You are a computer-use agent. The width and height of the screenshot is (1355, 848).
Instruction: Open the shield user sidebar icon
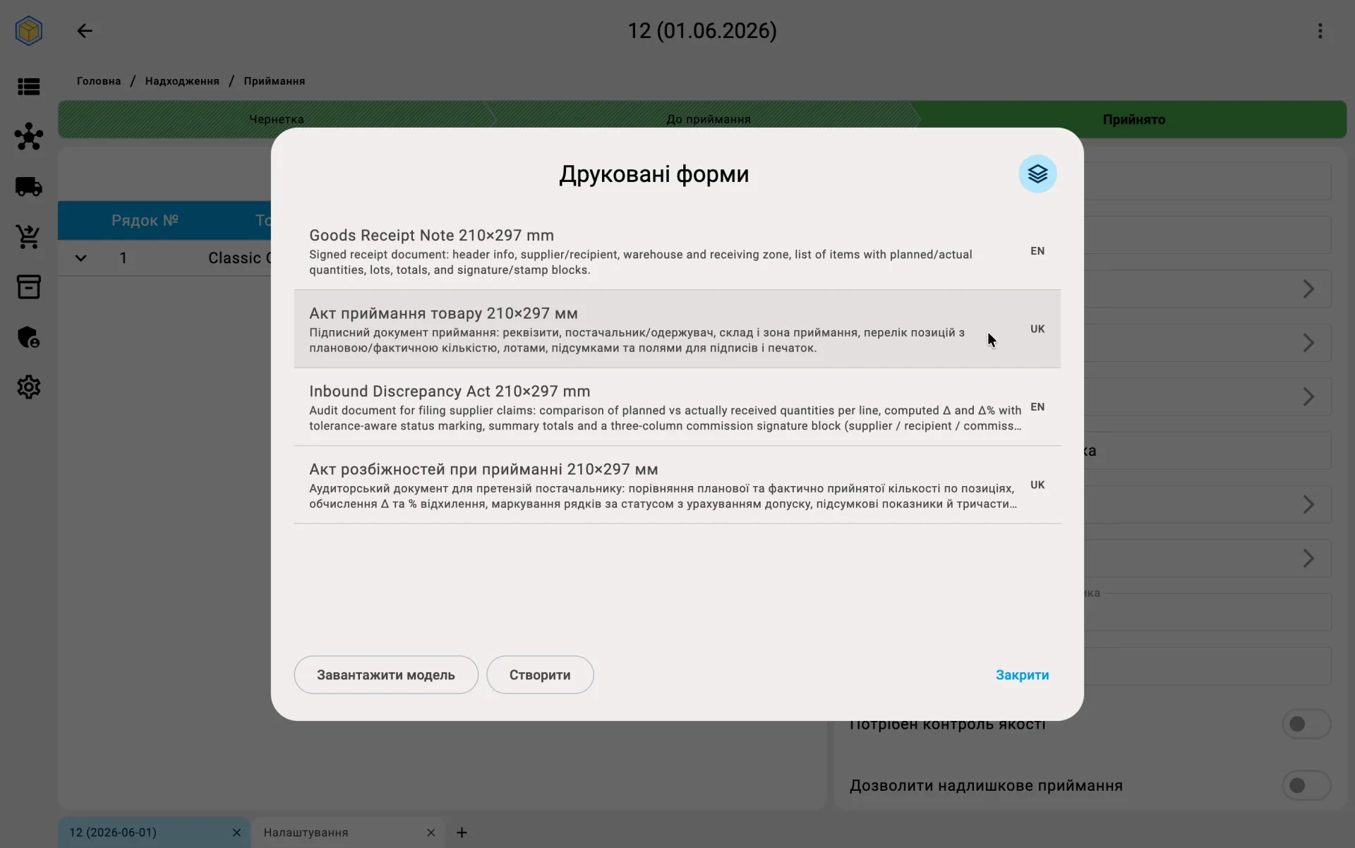pyautogui.click(x=29, y=337)
